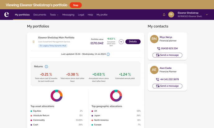Viewport: 214px width, 128px height.
Task: Click the portfolio drag handle icon
Action: pos(34,42)
